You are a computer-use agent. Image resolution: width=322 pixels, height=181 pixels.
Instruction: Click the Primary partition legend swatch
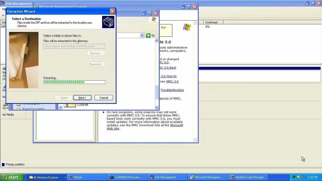point(3,164)
